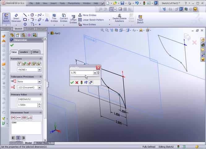Image resolution: width=206 pixels, height=149 pixels.
Task: Switch to Other tab
Action: [x=36, y=52]
